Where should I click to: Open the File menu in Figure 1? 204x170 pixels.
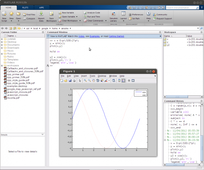(63, 76)
